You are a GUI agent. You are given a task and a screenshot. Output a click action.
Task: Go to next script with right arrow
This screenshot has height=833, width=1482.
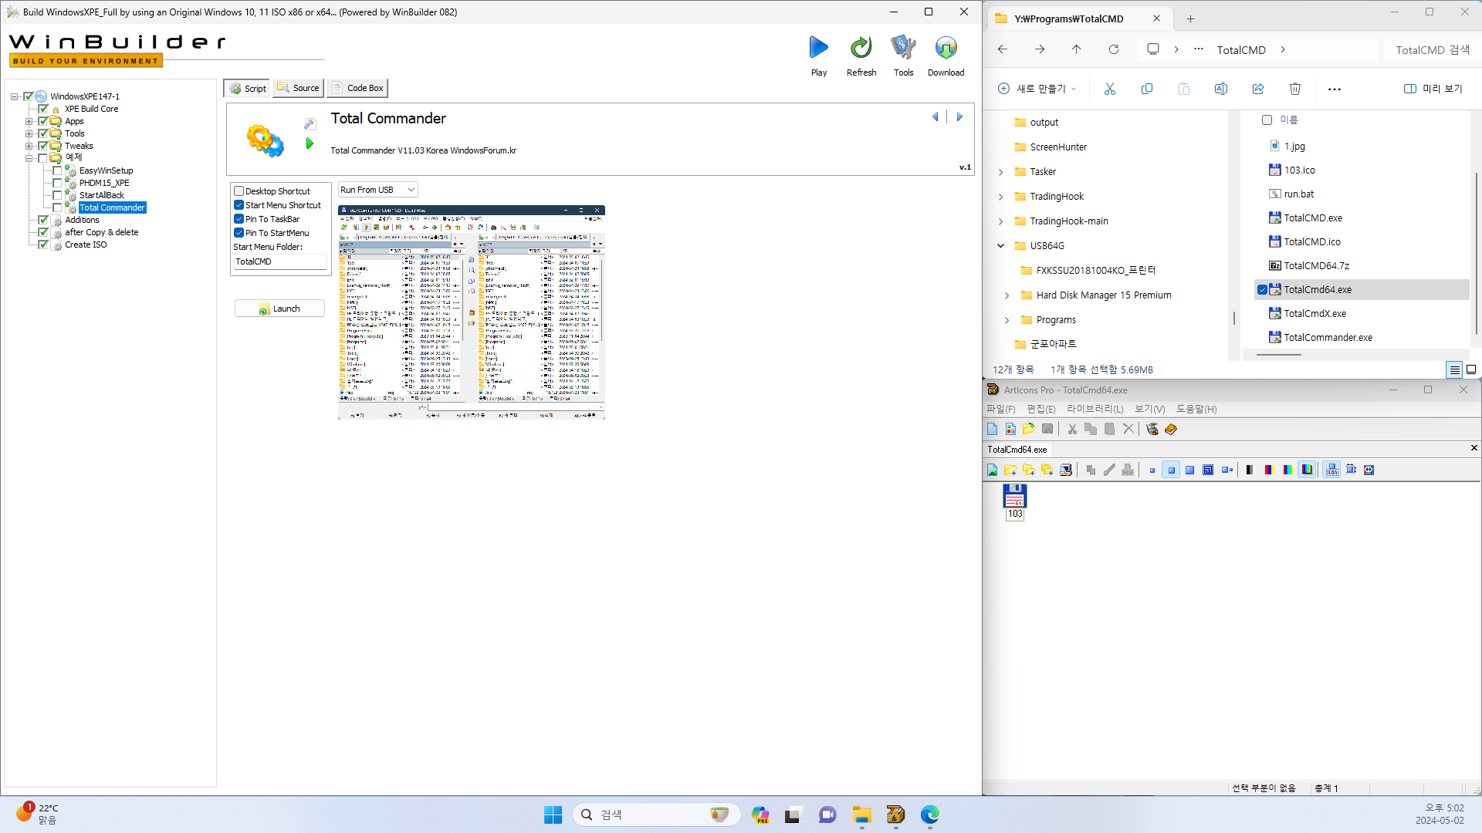click(959, 116)
